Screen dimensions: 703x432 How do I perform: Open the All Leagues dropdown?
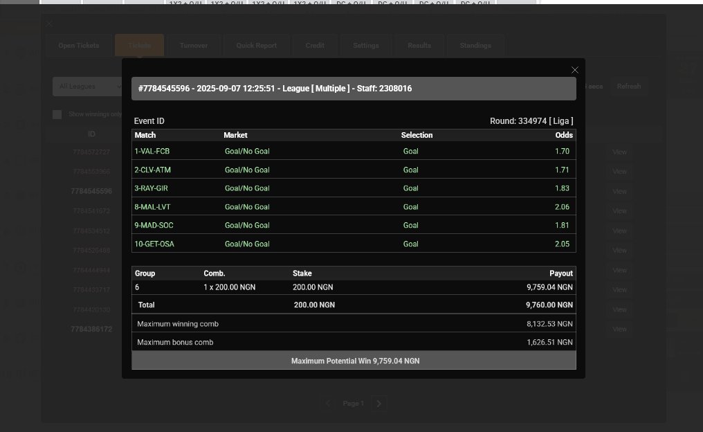[x=88, y=86]
